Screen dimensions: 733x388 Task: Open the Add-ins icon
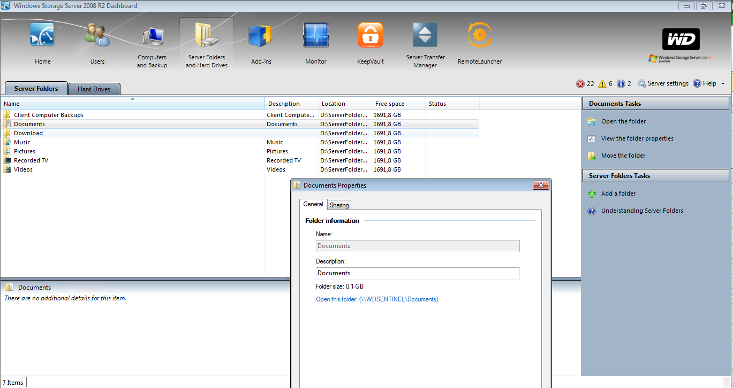tap(261, 35)
